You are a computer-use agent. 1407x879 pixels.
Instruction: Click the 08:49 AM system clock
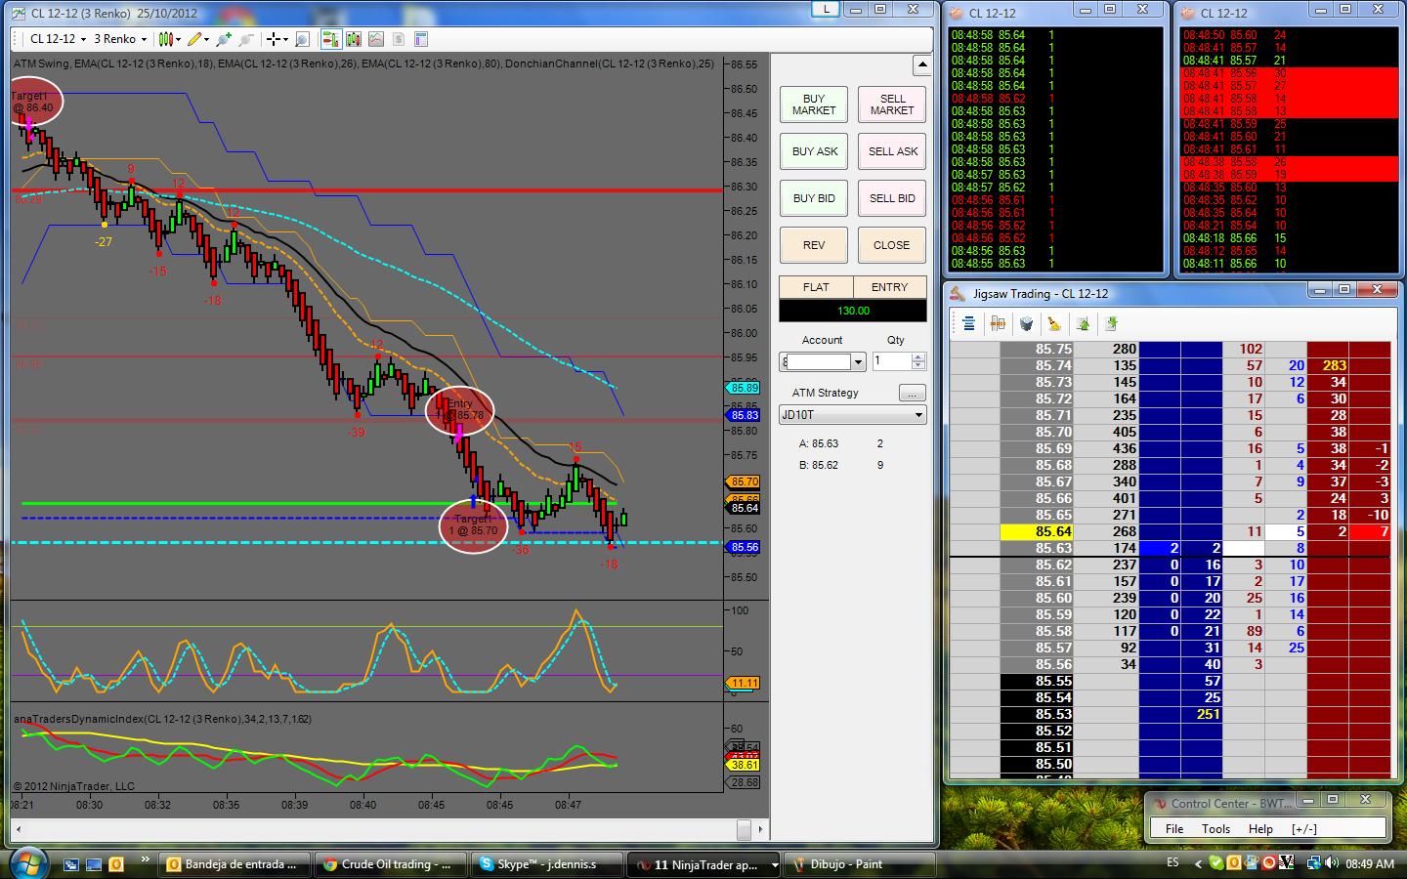tap(1370, 863)
